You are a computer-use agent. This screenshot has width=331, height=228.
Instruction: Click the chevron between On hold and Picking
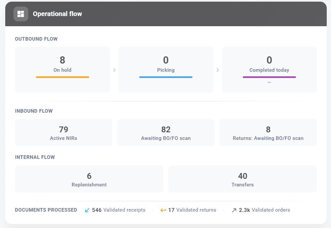click(x=114, y=70)
